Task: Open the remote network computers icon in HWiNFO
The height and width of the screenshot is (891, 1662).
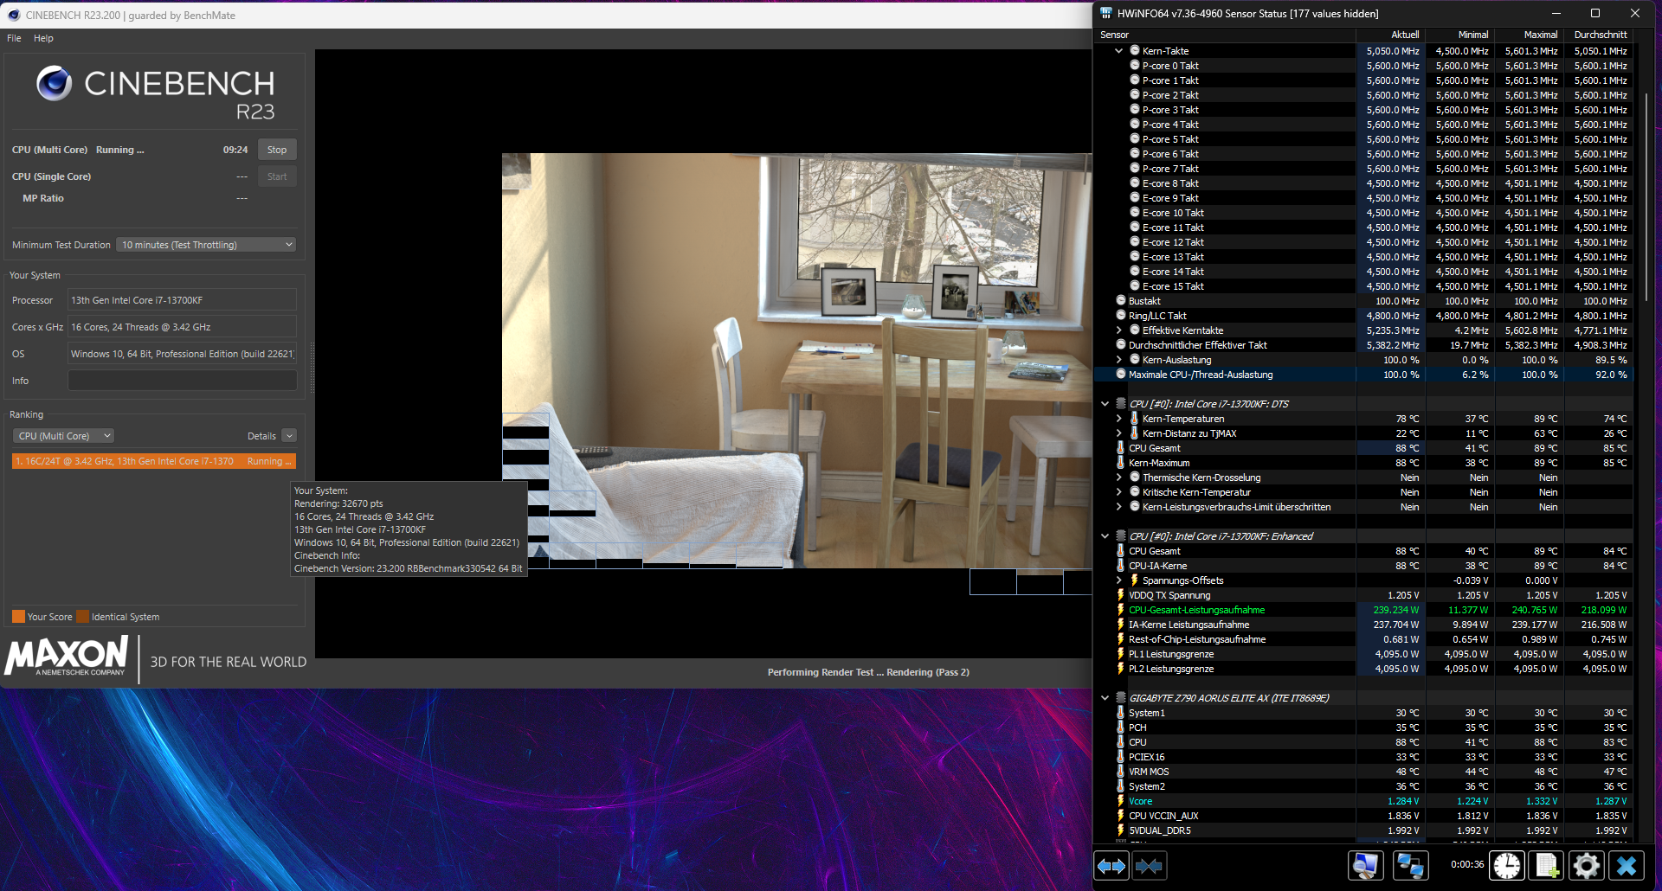Action: click(x=1411, y=865)
